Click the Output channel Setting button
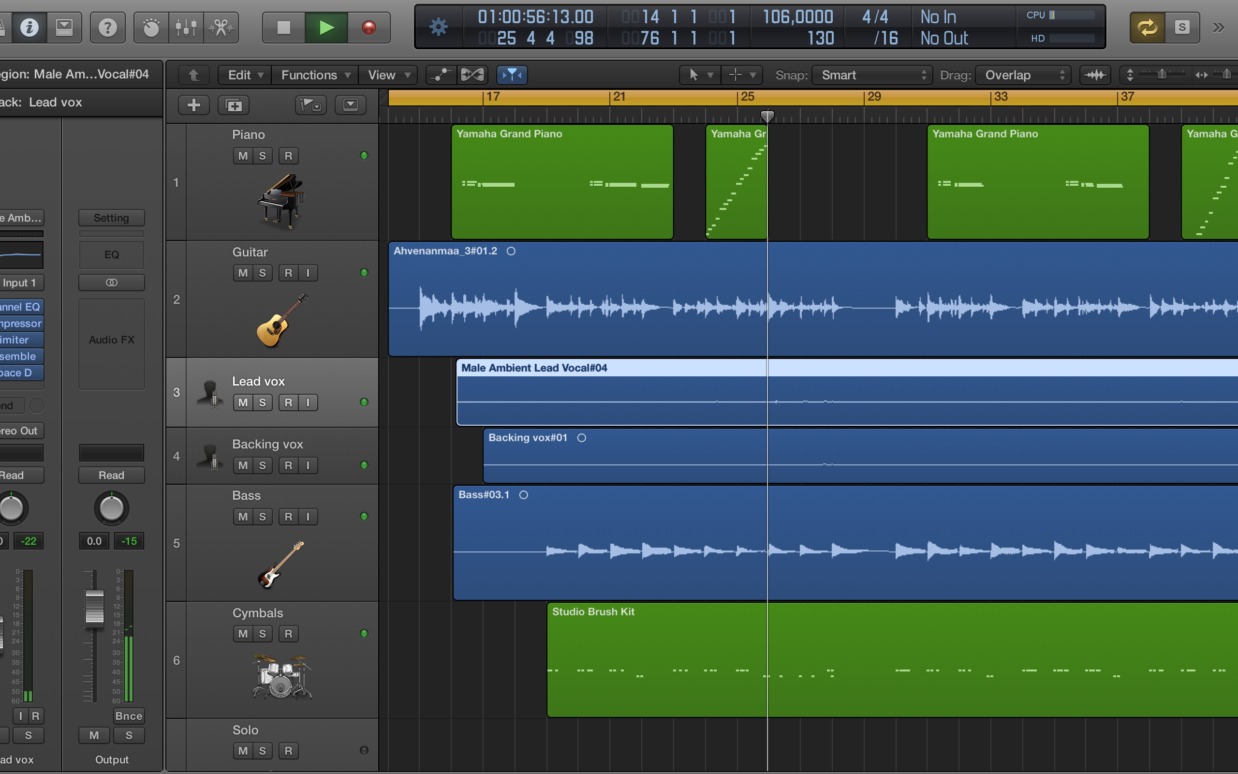1238x774 pixels. 112,218
